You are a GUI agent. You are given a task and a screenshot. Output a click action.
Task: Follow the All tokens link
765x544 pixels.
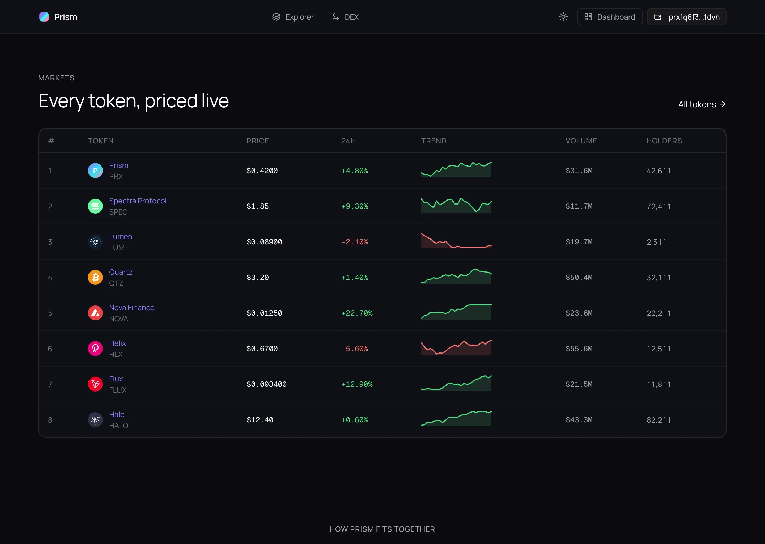pyautogui.click(x=702, y=104)
